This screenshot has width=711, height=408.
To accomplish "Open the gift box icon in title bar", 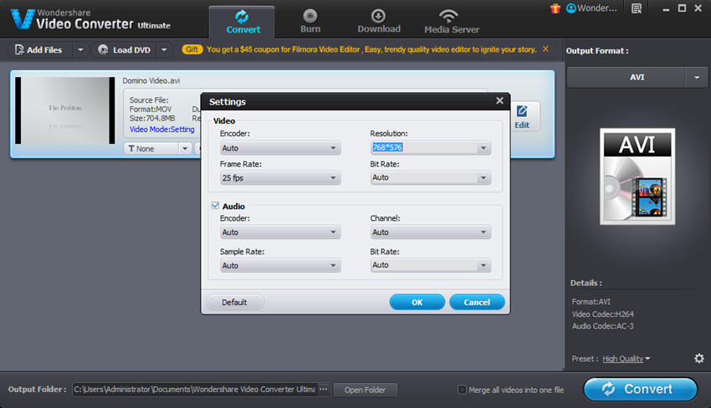I will tap(555, 8).
